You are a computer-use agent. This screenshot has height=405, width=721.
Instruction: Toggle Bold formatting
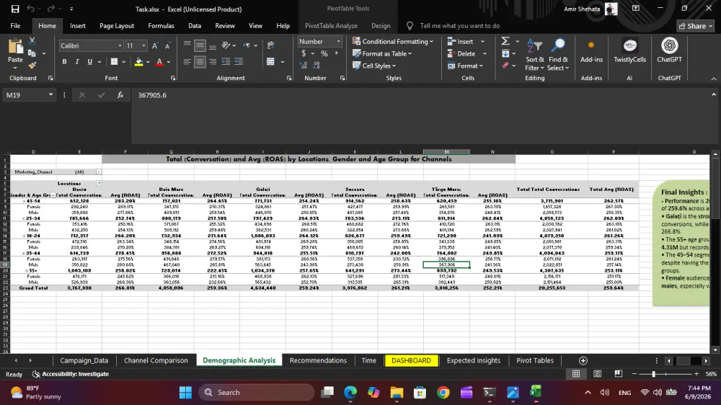pyautogui.click(x=64, y=61)
